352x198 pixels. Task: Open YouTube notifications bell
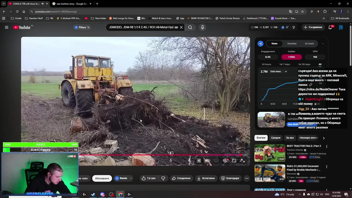pos(331,27)
